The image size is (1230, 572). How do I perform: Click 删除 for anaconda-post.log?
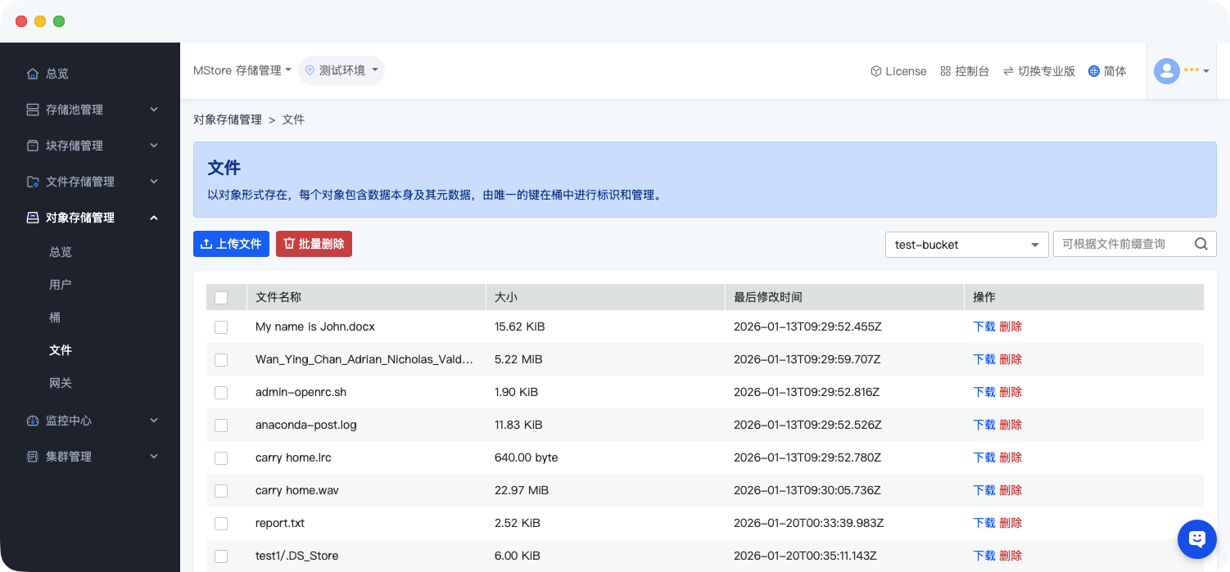[1011, 425]
